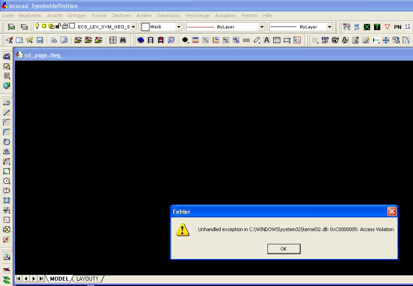The image size is (413, 286).
Task: Open the Datenbasis menu
Action: [168, 15]
